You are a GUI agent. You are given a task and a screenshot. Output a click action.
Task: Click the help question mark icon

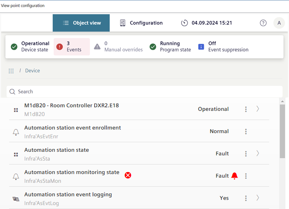(263, 23)
